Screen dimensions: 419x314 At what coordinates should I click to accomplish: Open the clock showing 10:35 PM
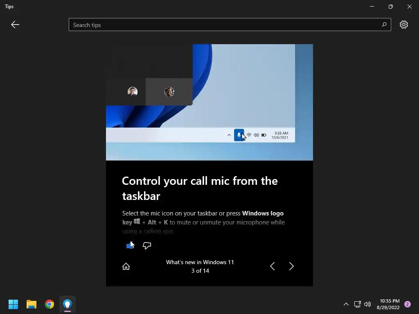388,304
